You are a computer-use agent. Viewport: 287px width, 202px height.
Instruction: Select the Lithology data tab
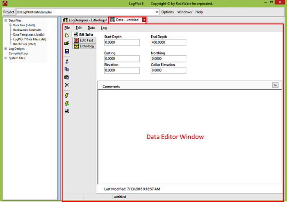tap(84, 46)
